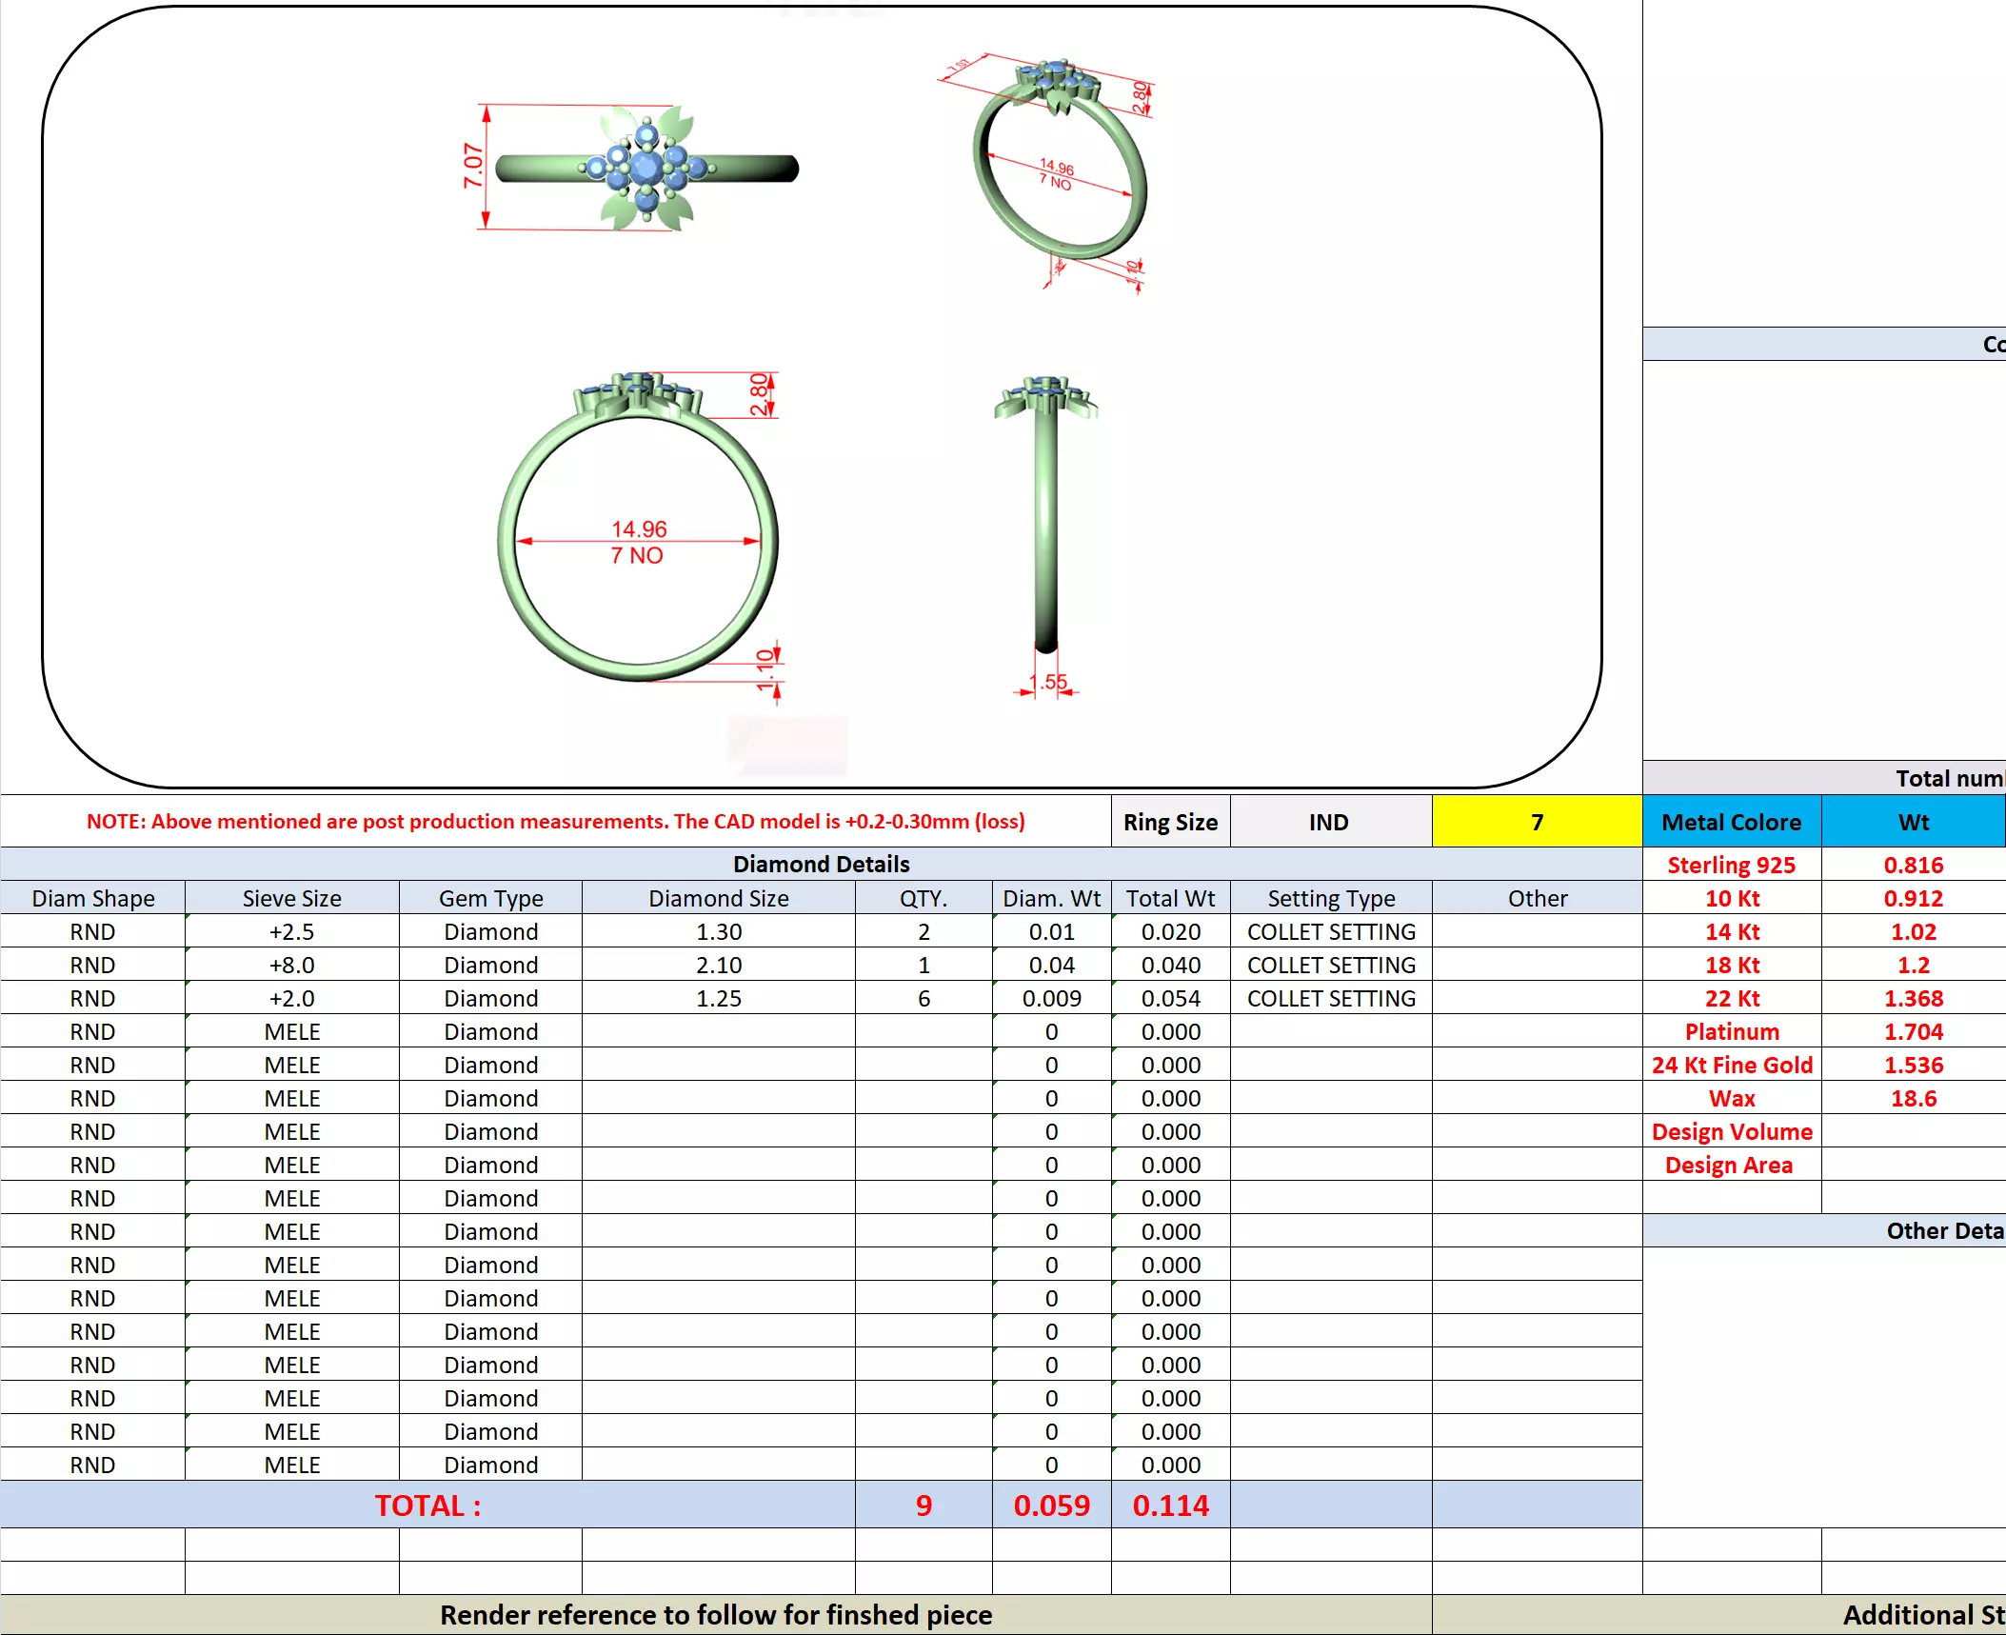This screenshot has width=2006, height=1635.
Task: Click the top view ring thumbnail
Action: 645,169
